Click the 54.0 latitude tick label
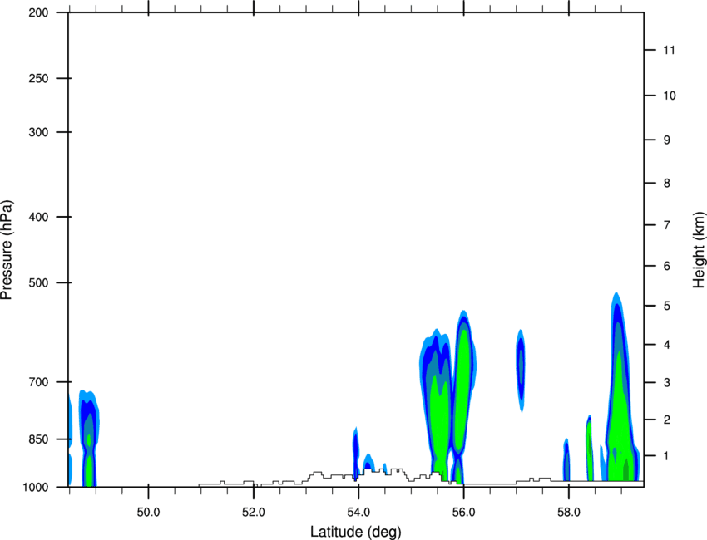The image size is (707, 540). [x=358, y=513]
